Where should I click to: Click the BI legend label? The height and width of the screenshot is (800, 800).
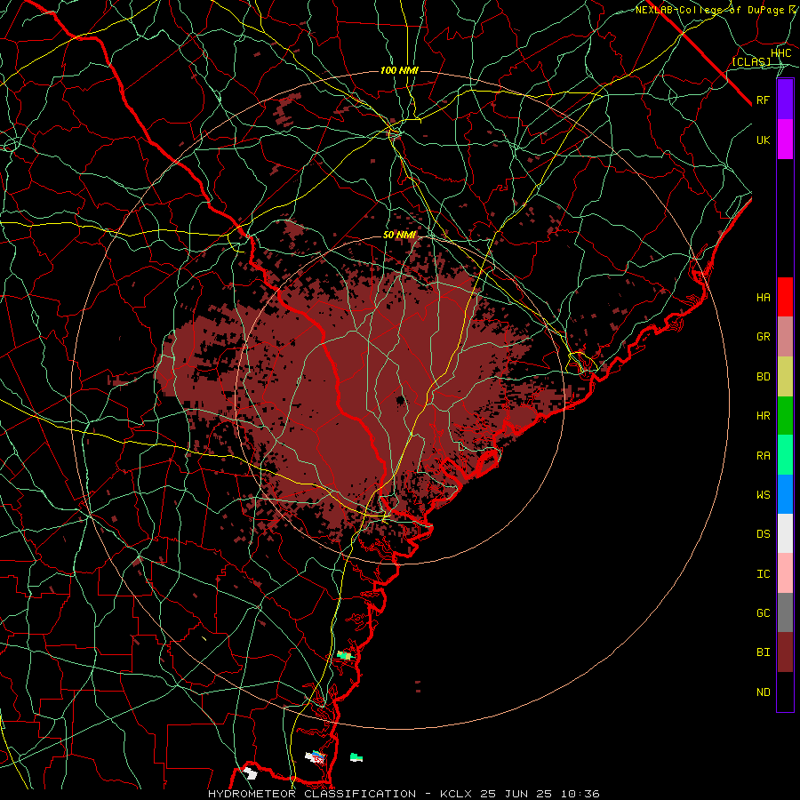click(x=764, y=652)
